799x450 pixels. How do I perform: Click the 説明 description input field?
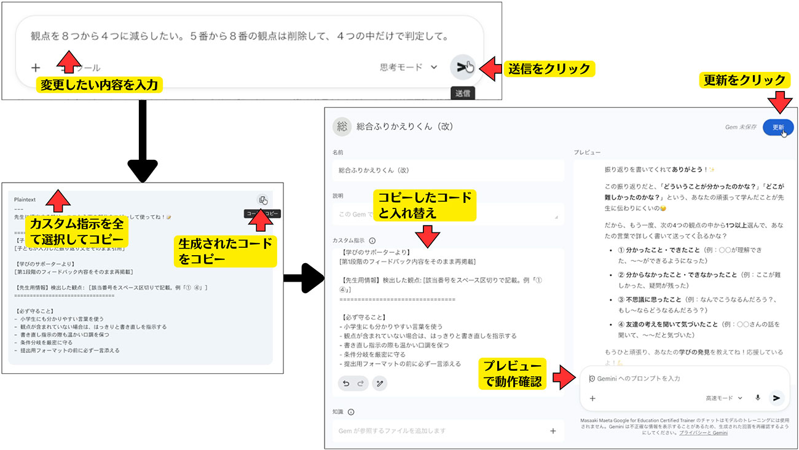click(448, 214)
